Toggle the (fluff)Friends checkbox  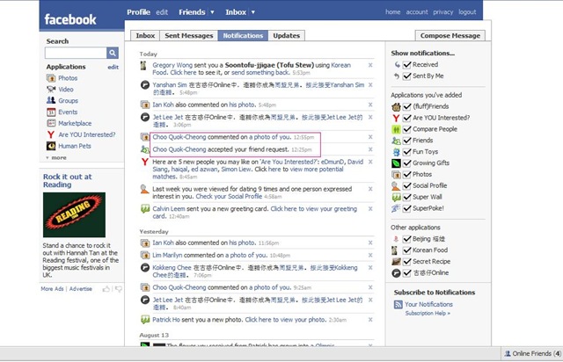pos(406,106)
